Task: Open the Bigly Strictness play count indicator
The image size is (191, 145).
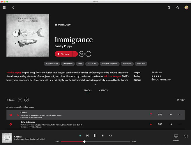Action: pos(171,124)
